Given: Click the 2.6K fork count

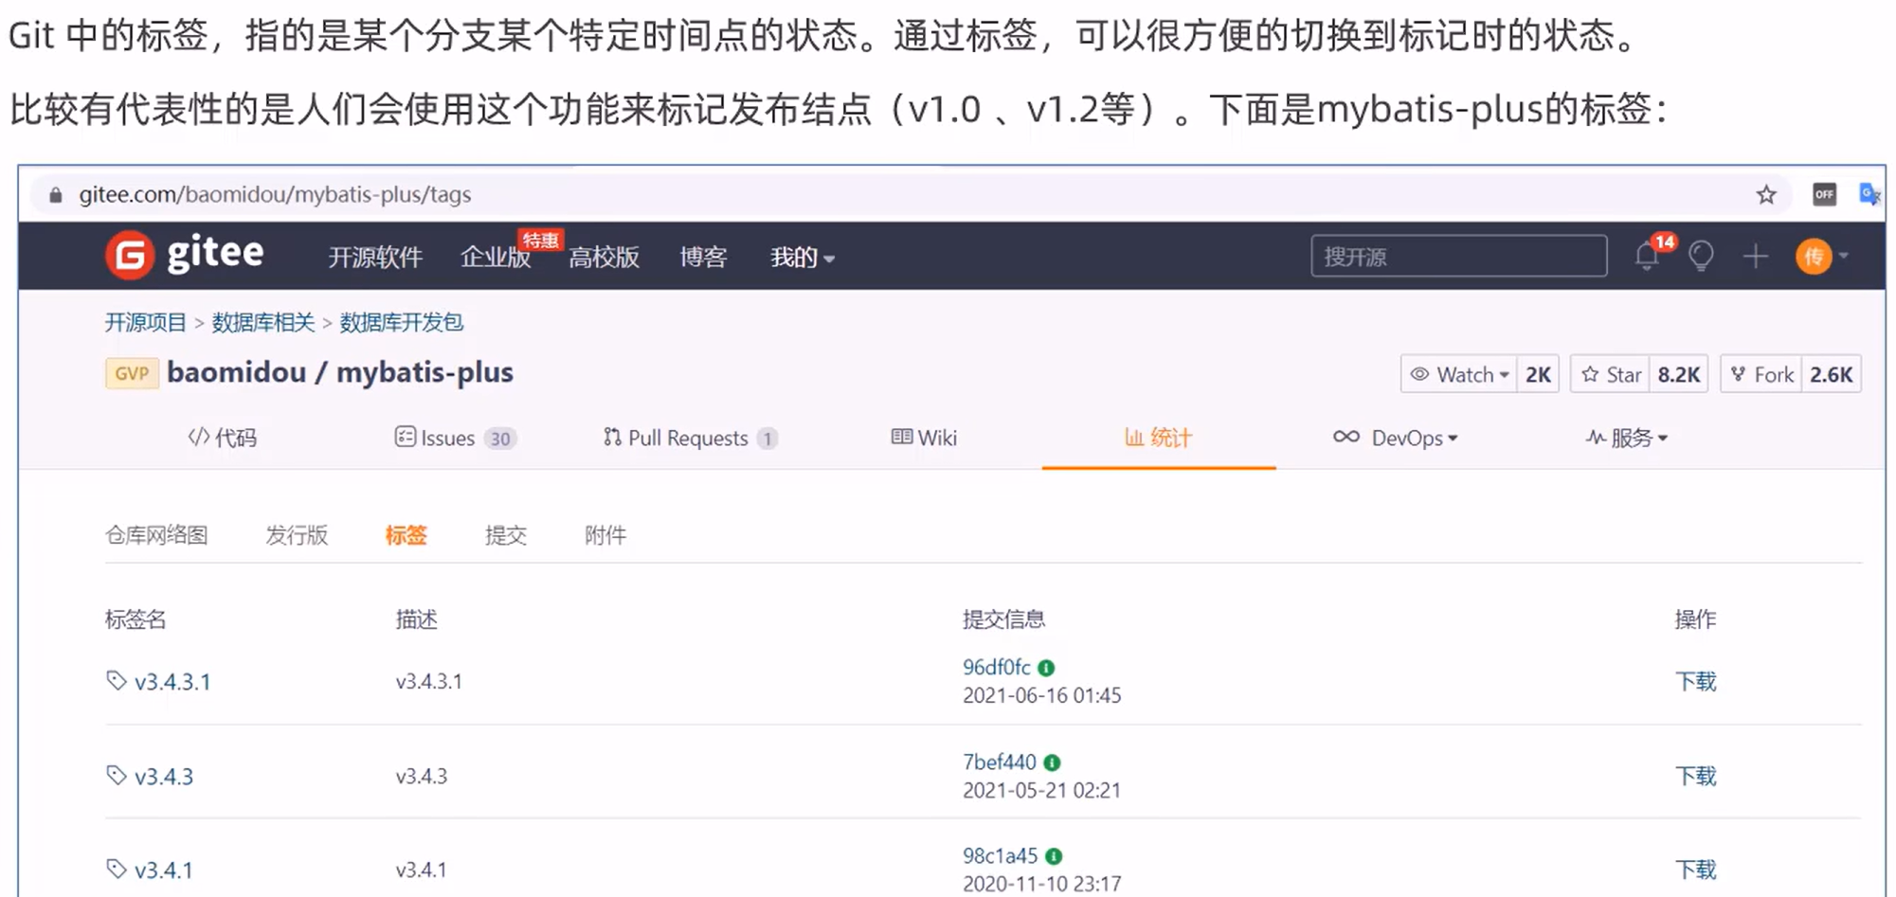Looking at the screenshot, I should point(1831,374).
